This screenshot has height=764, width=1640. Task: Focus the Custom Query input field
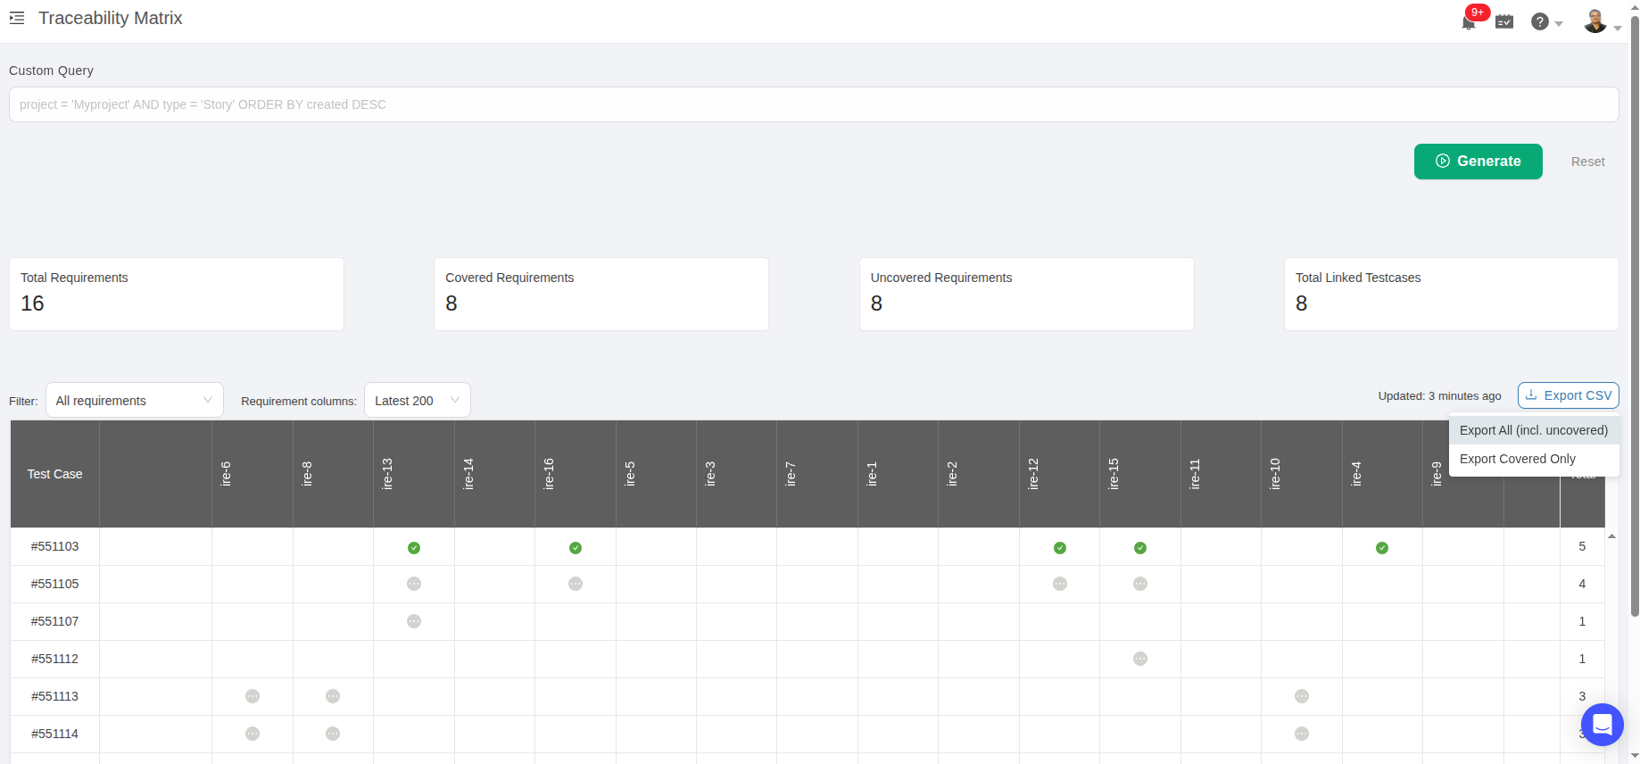point(814,104)
